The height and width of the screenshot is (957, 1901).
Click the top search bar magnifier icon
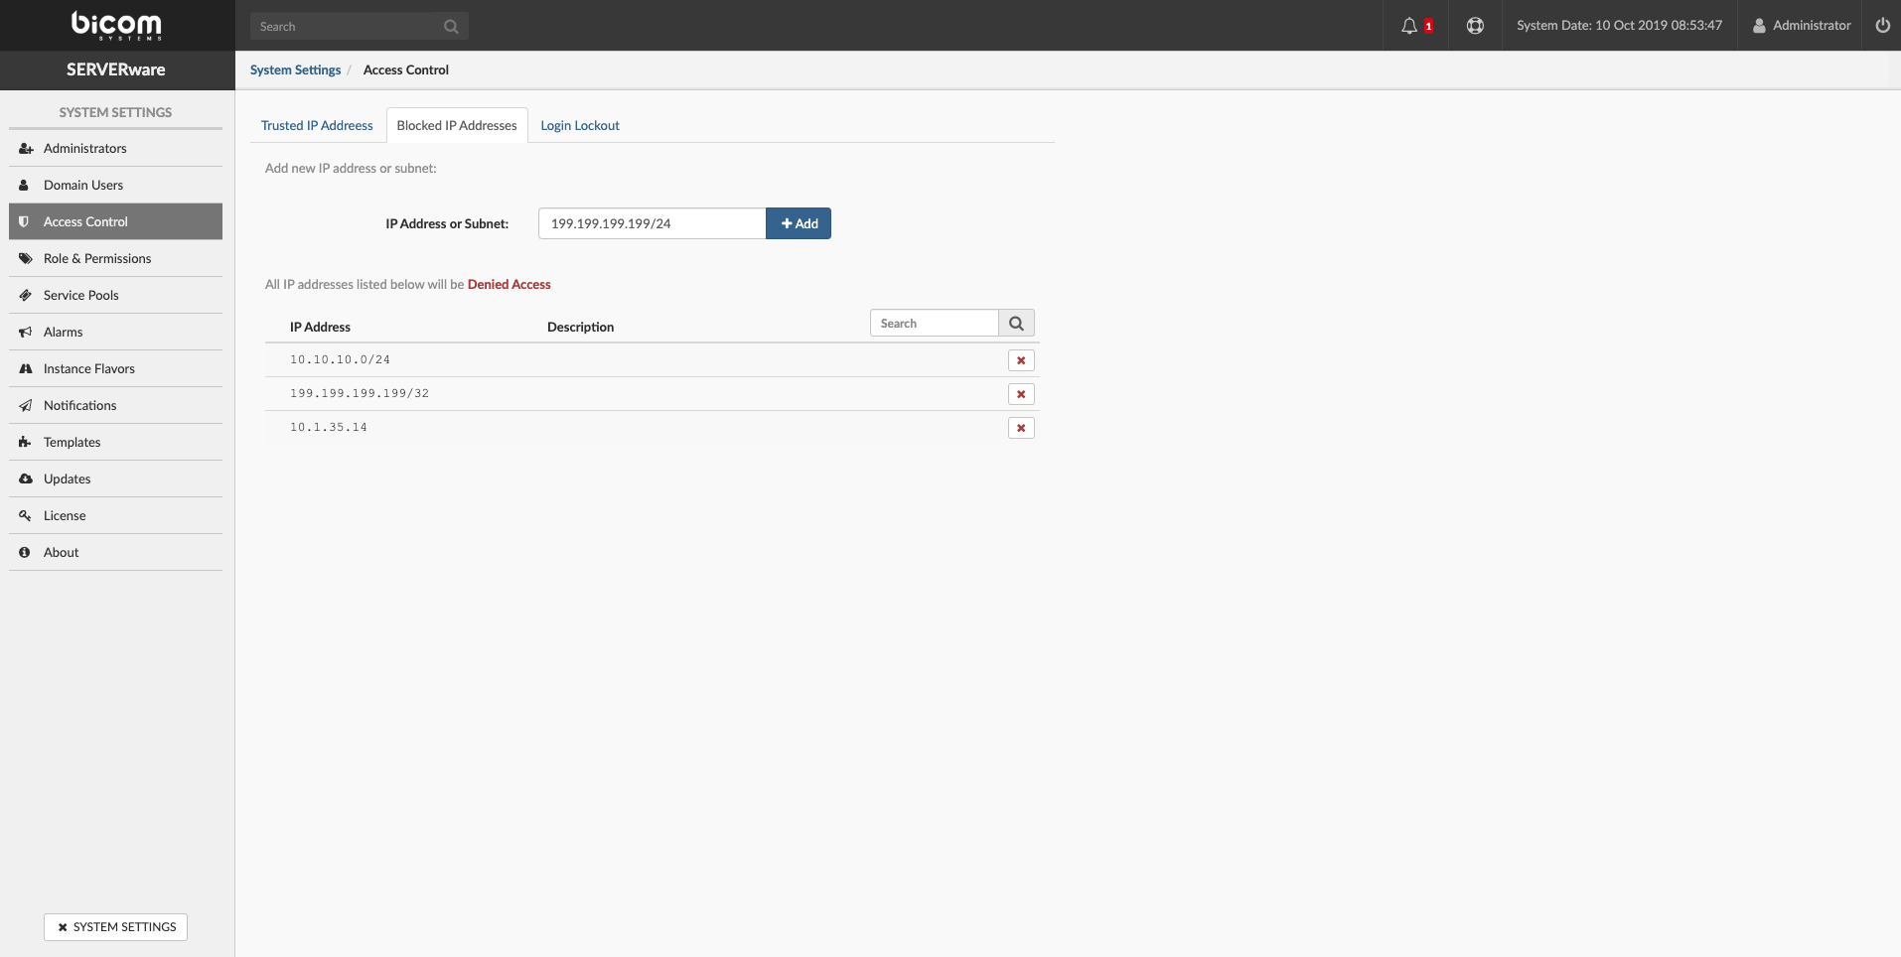[451, 27]
